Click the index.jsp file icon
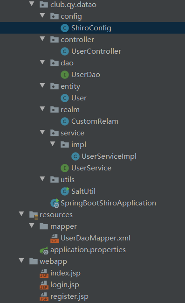Image resolution: width=185 pixels, height=303 pixels. pyautogui.click(x=44, y=273)
